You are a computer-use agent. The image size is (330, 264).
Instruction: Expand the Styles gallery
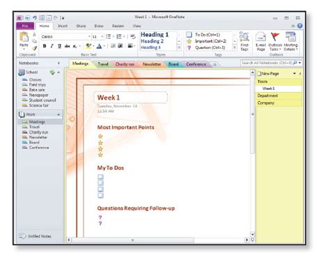[x=179, y=48]
